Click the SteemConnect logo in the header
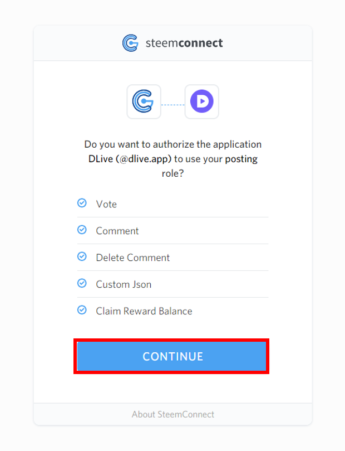 [x=130, y=43]
